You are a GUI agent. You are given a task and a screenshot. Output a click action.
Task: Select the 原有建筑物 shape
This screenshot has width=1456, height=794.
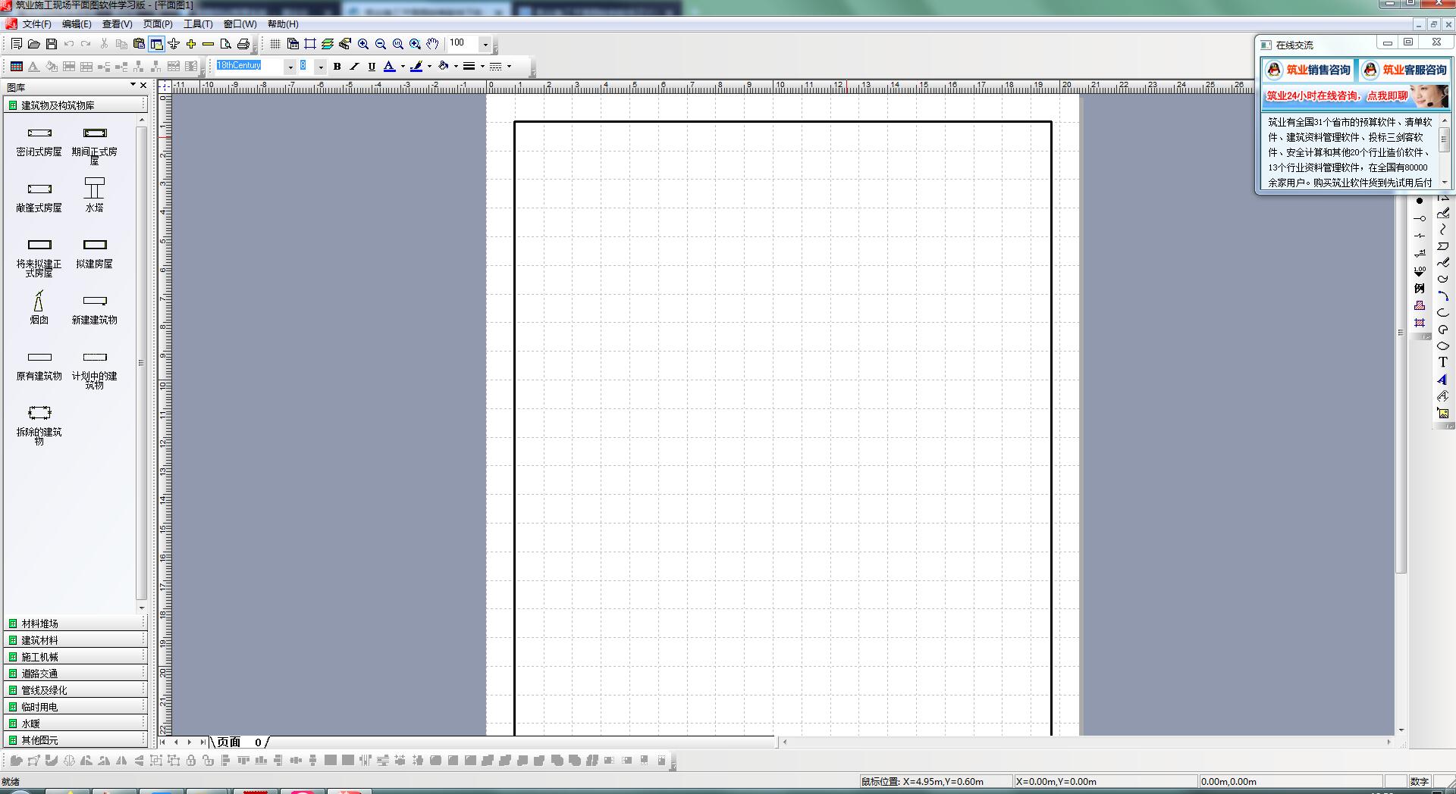(39, 366)
